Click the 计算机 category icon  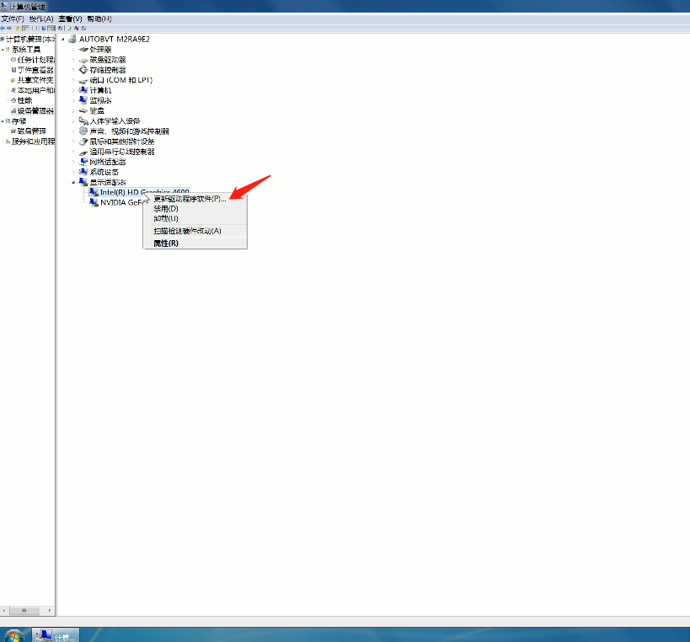(83, 90)
